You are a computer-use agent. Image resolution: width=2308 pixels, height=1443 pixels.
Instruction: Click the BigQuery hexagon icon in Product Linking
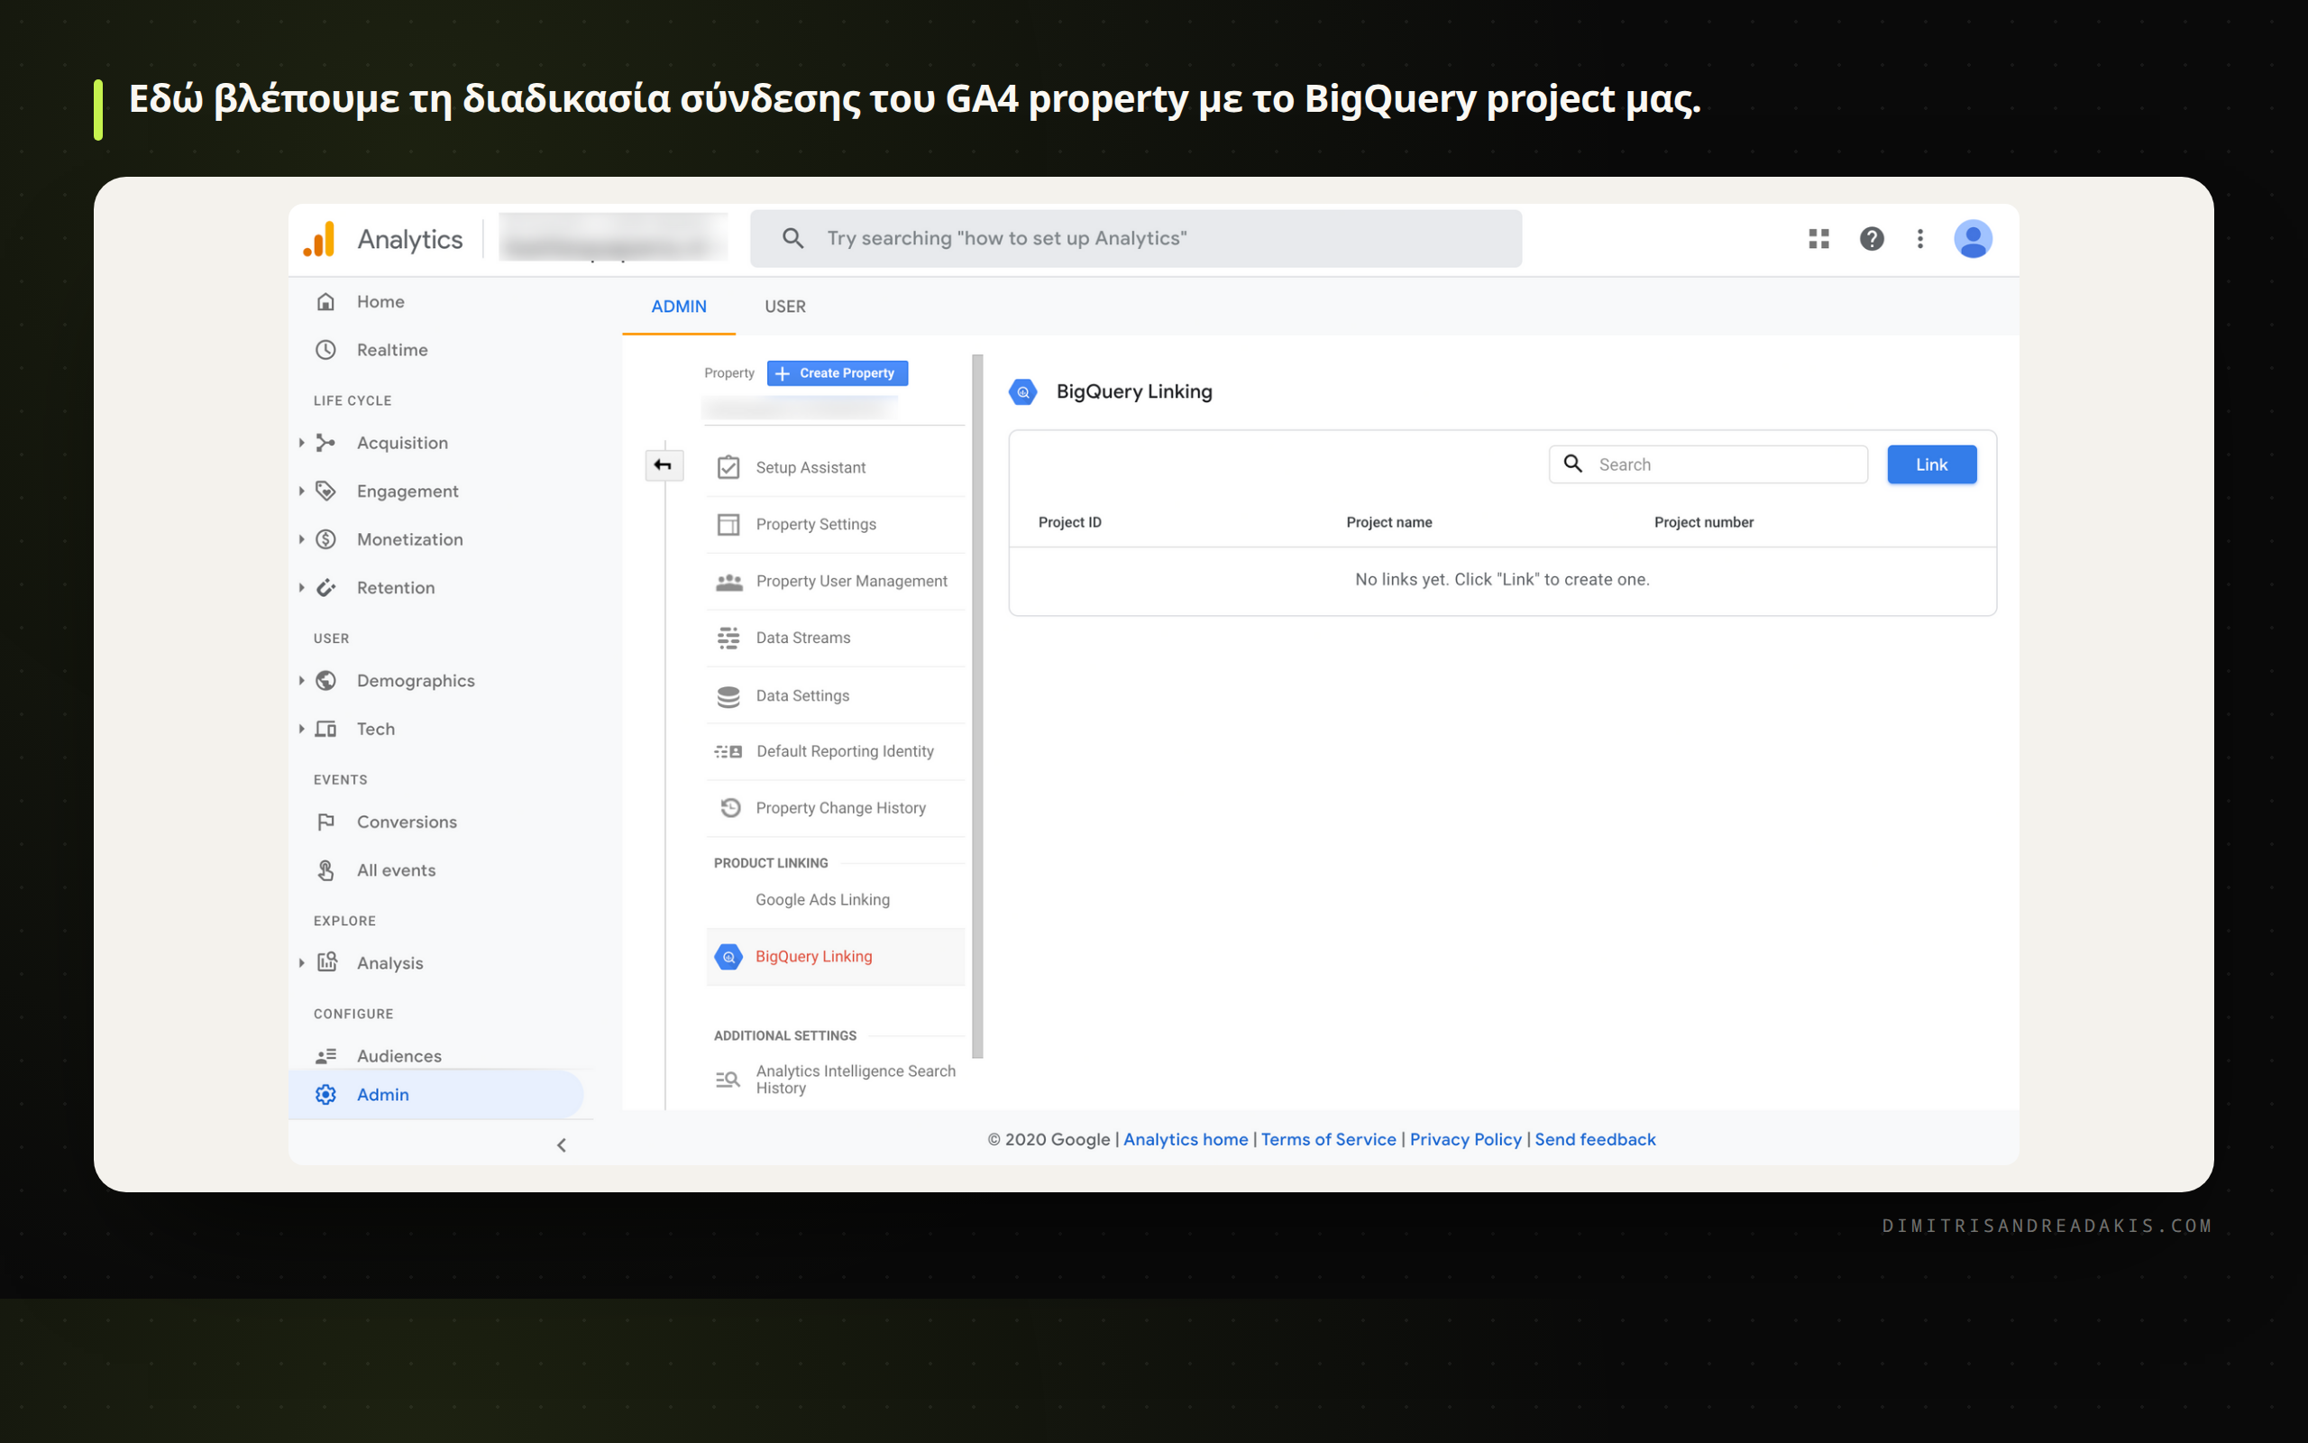coord(728,957)
